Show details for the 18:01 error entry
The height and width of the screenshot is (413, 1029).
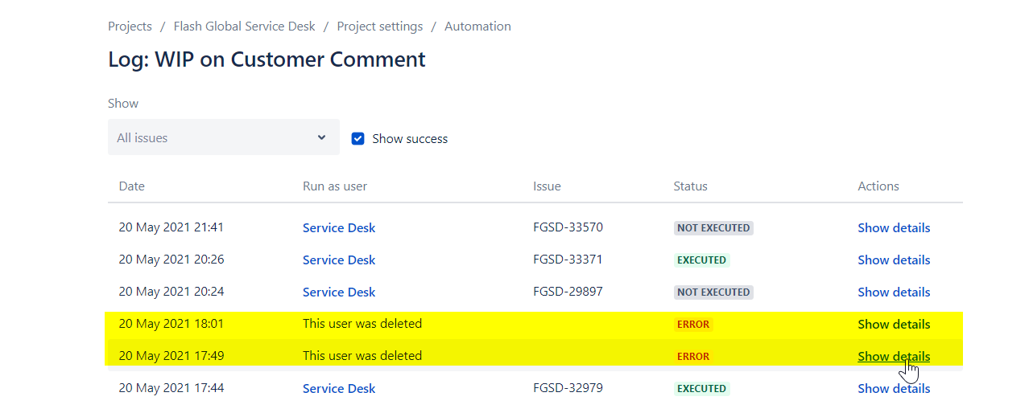(x=894, y=324)
